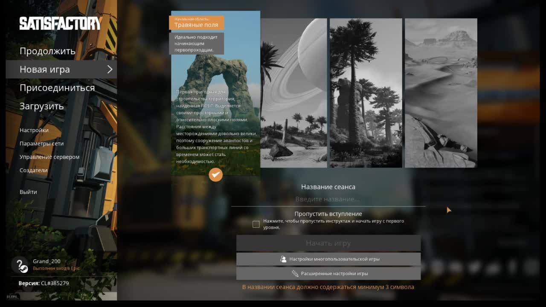Click the profile avatar icon beside Grand_200

point(20,265)
